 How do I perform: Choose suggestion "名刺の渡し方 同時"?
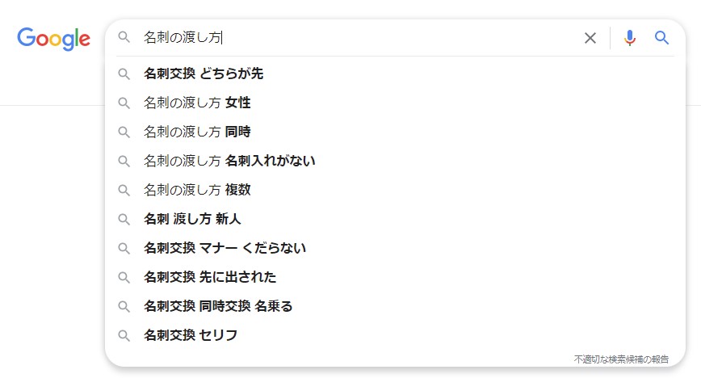point(197,132)
